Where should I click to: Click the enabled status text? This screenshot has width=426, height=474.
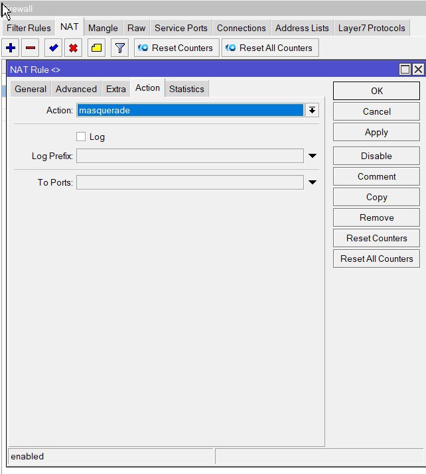pyautogui.click(x=27, y=456)
